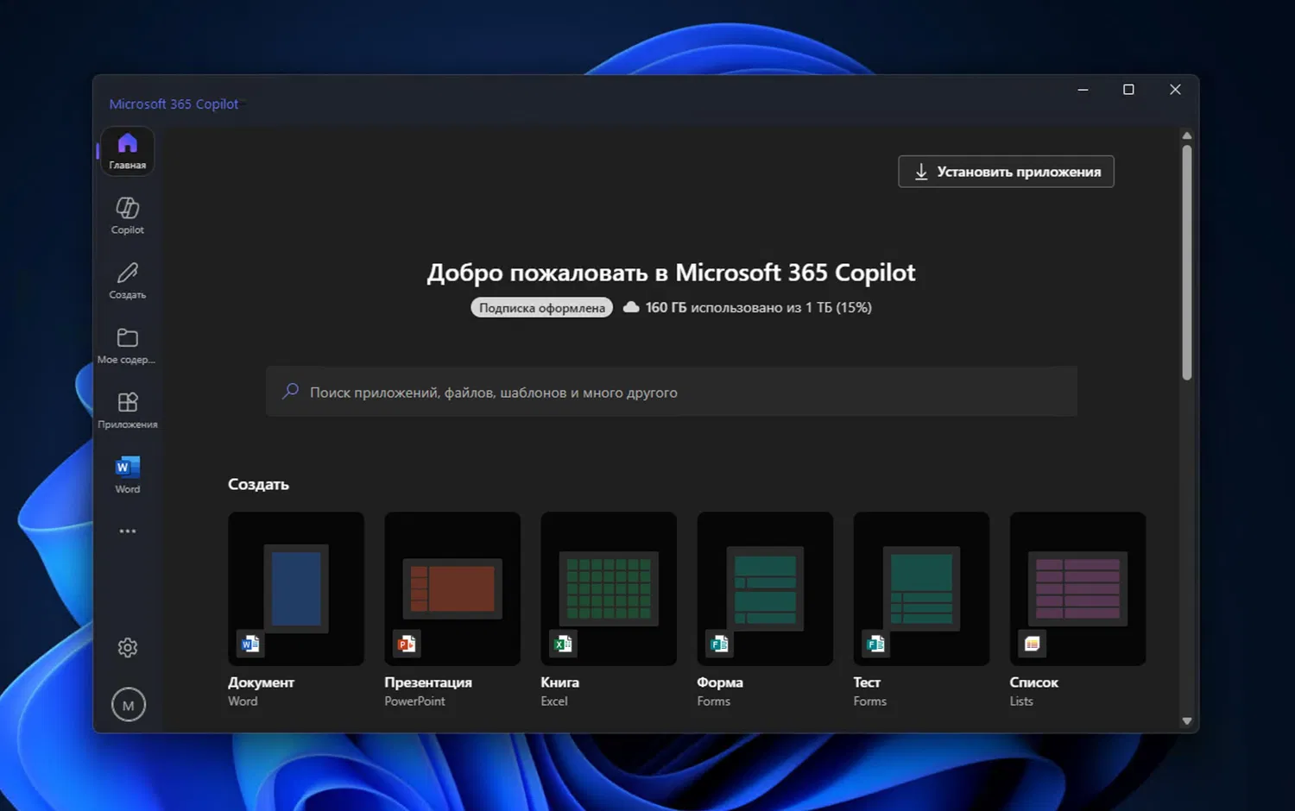This screenshot has width=1295, height=811.
Task: Open settings gear in the sidebar
Action: pyautogui.click(x=128, y=647)
